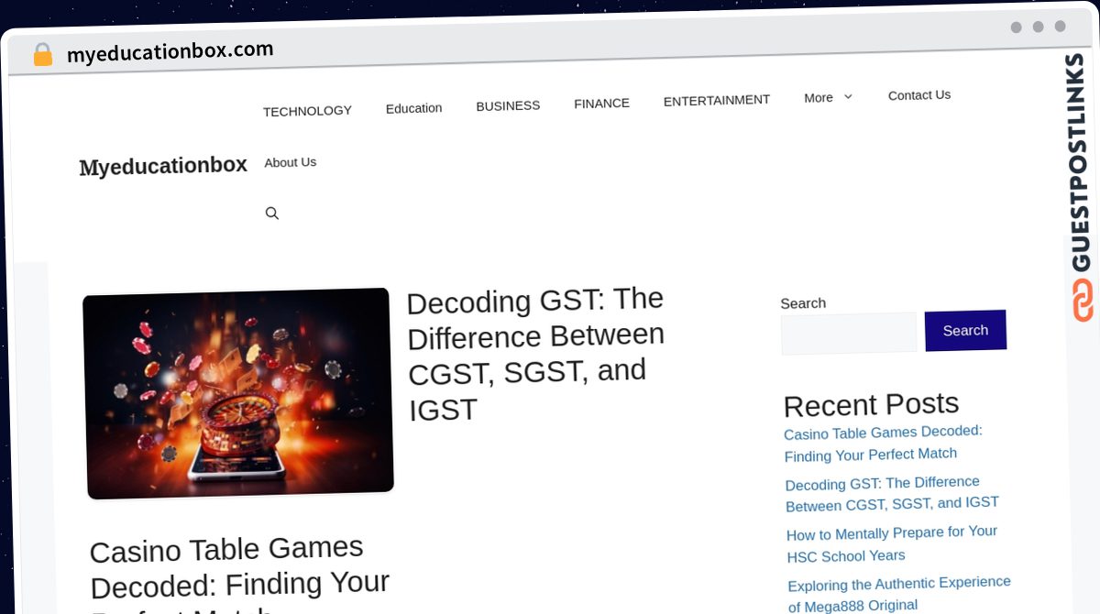Navigate to About Us page
This screenshot has height=614, width=1100.
291,162
